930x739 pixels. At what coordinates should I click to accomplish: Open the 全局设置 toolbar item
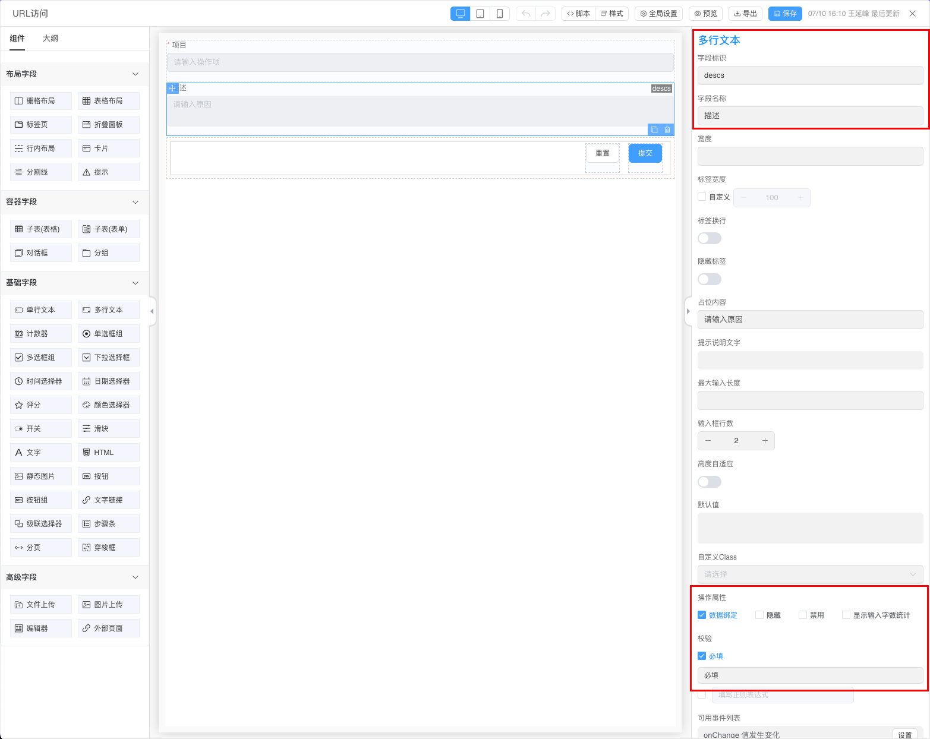[658, 14]
